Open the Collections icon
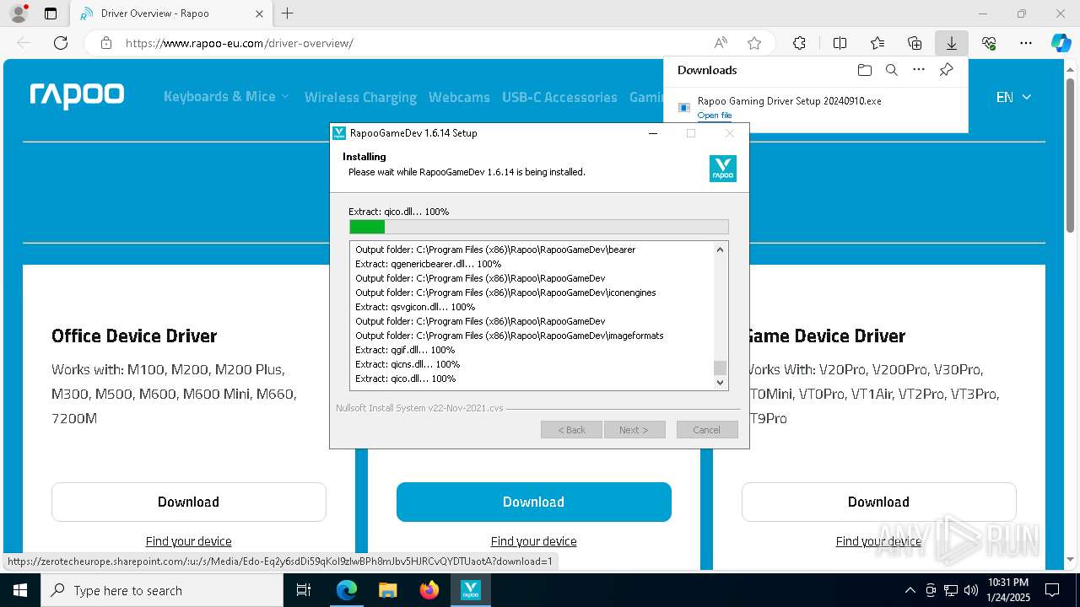This screenshot has height=607, width=1080. click(x=915, y=43)
